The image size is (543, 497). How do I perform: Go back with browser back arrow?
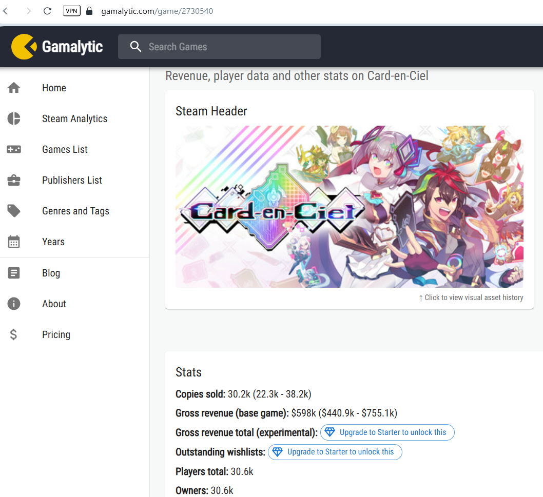tap(5, 11)
